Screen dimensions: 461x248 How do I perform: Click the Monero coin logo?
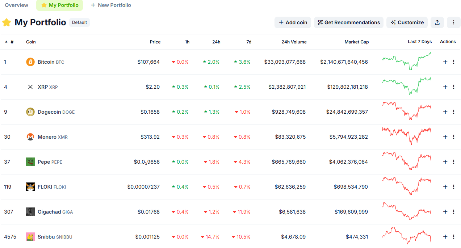tap(30, 137)
